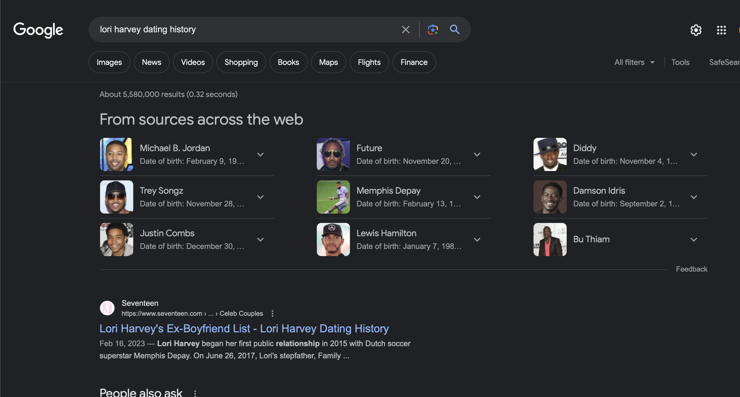Click the 'From sources across the web' heading

click(201, 120)
